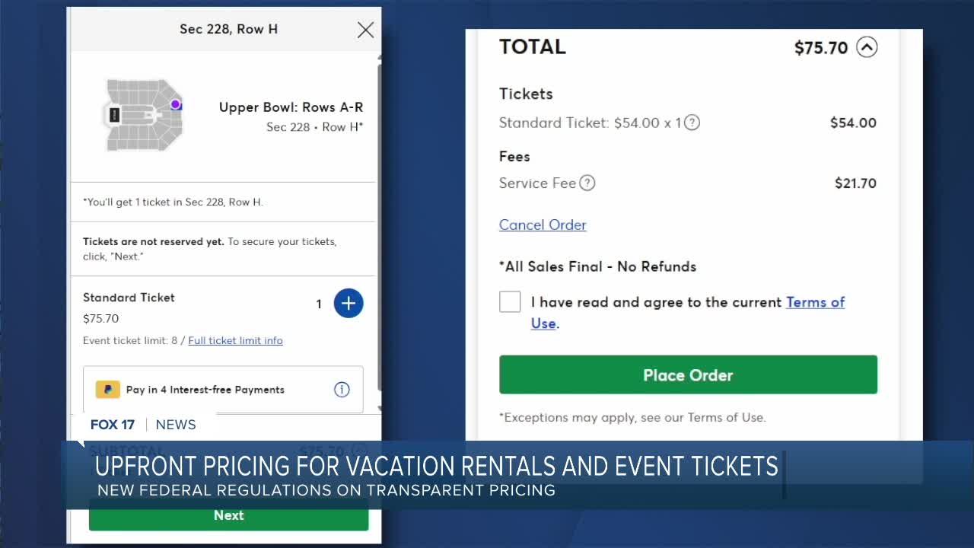
Task: Click the ticket quantity number field
Action: point(319,304)
